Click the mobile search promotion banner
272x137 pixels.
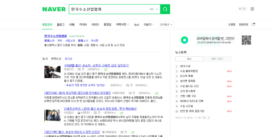(x=215, y=40)
